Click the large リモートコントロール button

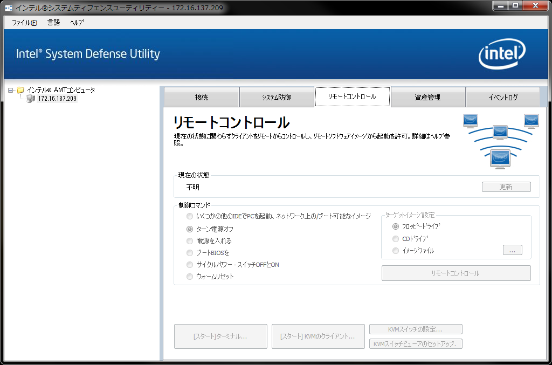point(456,273)
